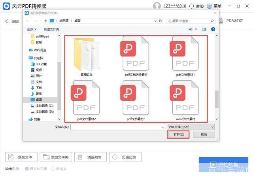Viewport: 253px width, 177px height.
Task: Open 文档 in sidebar
Action: click(x=36, y=82)
